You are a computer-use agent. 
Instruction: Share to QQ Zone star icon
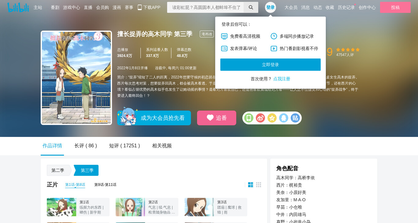272,118
